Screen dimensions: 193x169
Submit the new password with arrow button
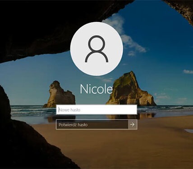click(x=133, y=124)
